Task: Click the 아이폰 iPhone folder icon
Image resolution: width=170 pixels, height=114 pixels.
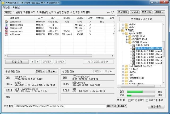Action: click(130, 42)
